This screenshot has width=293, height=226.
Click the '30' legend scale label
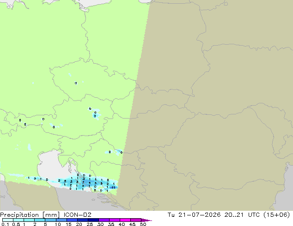100,224
